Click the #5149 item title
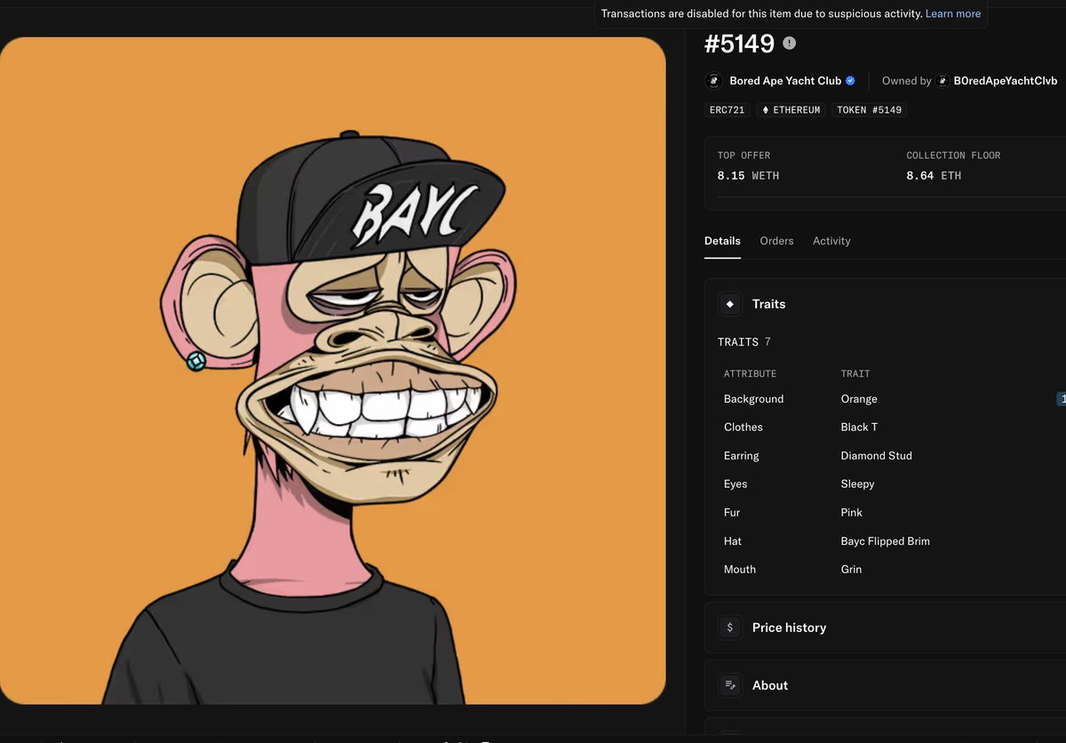 739,43
